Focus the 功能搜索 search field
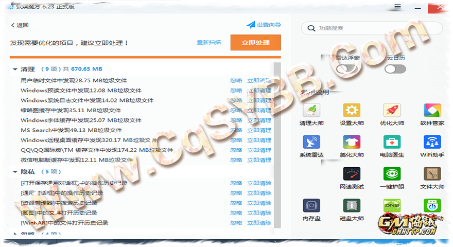The image size is (453, 247). [x=372, y=28]
